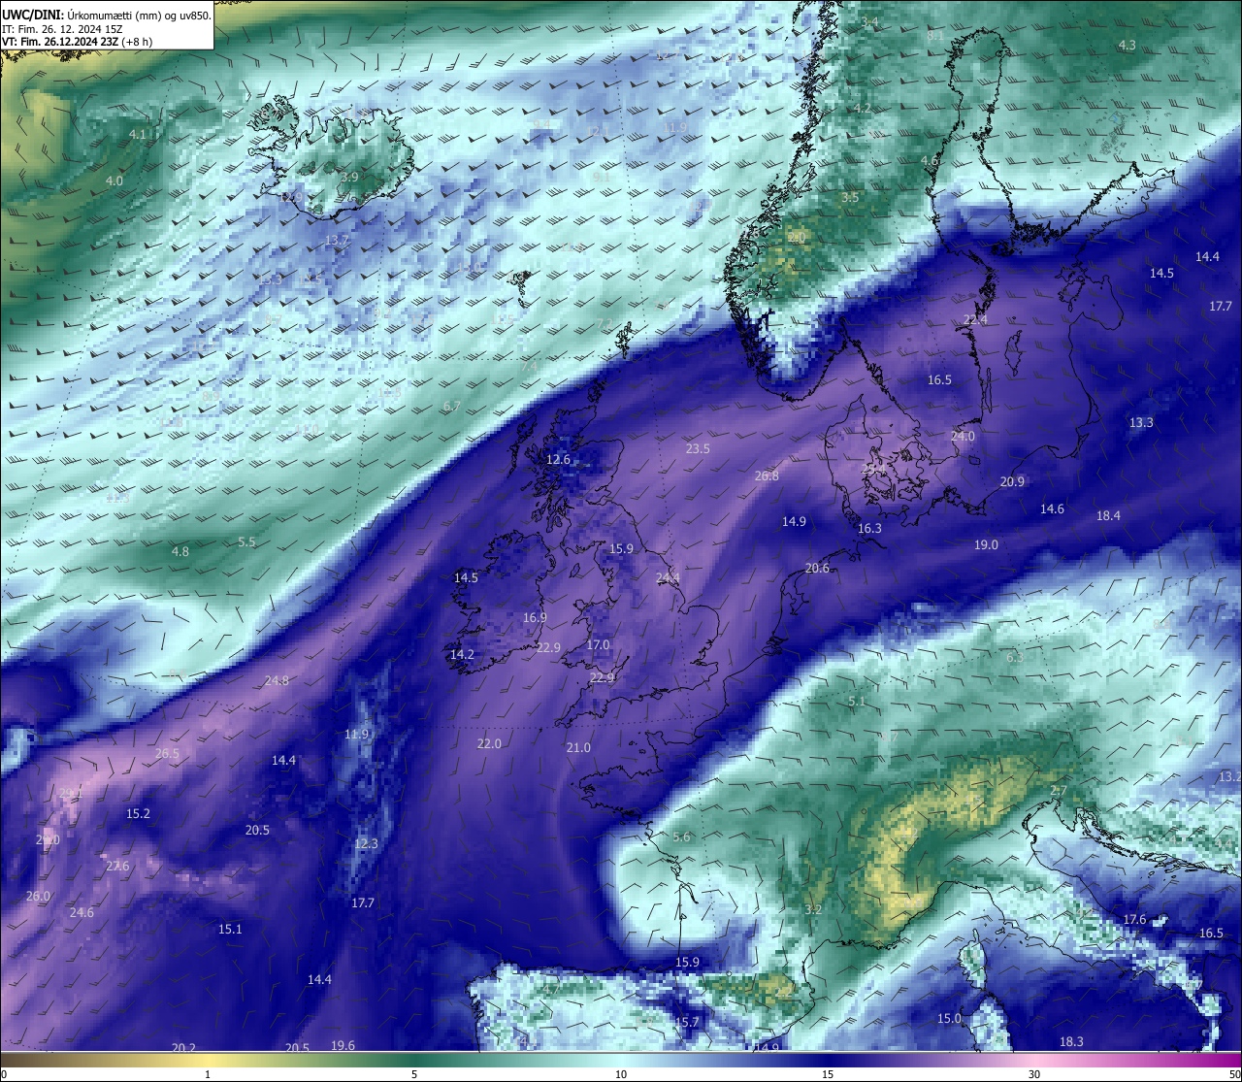Select the color scale tick label 30
Viewport: 1242px width, 1082px height.
coord(1034,1074)
